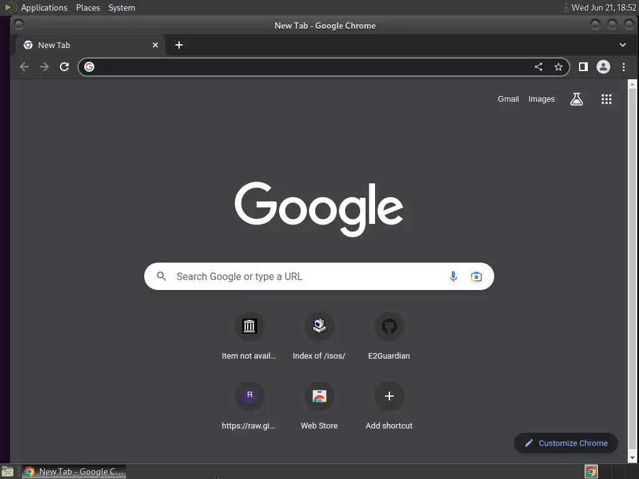The height and width of the screenshot is (479, 639).
Task: Expand the tab search chevron
Action: 622,45
